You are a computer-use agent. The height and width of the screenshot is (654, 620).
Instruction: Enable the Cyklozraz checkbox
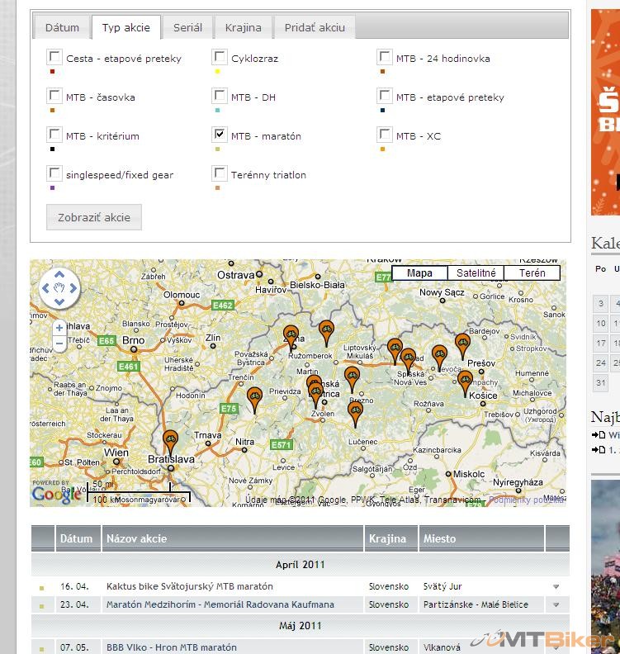pyautogui.click(x=220, y=57)
